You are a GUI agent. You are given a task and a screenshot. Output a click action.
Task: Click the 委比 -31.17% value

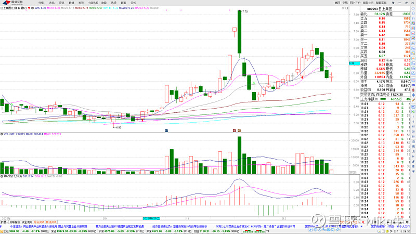pos(380,14)
